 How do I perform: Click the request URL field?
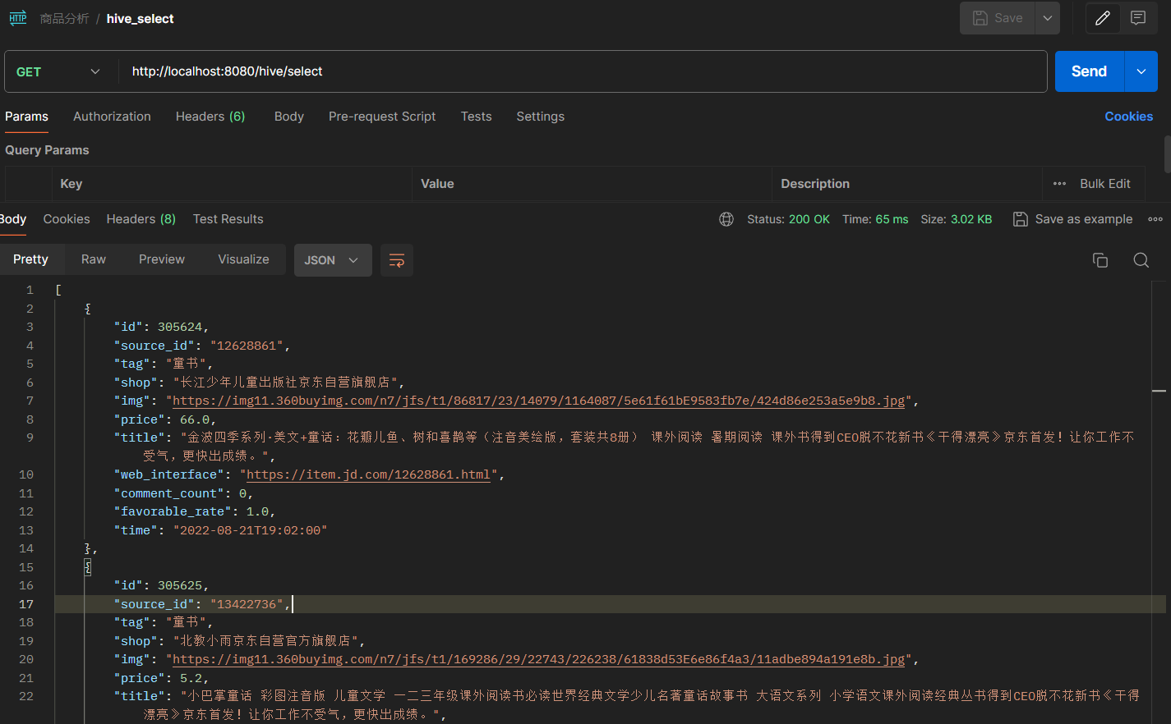583,71
